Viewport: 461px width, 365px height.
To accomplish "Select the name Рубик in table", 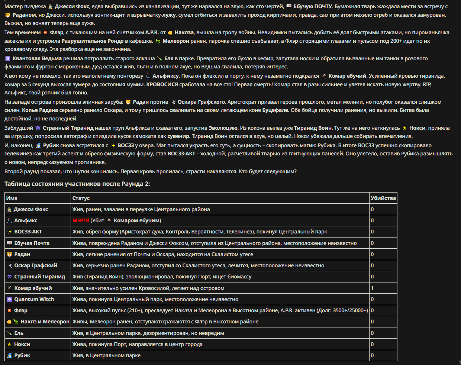I will (22, 356).
